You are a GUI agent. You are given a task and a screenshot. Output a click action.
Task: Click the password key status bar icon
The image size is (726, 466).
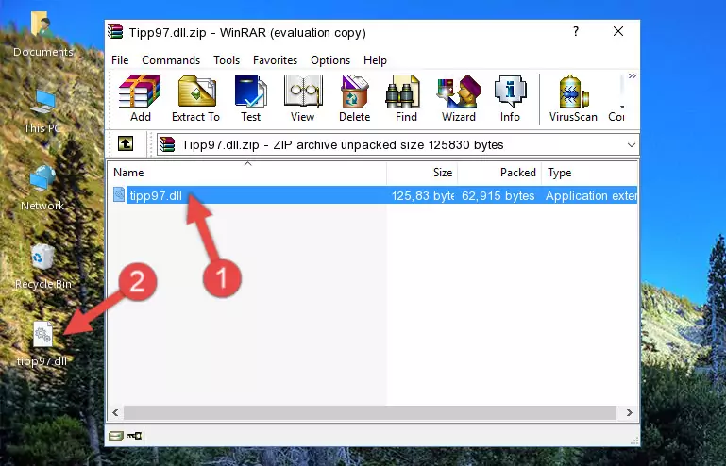(x=134, y=436)
